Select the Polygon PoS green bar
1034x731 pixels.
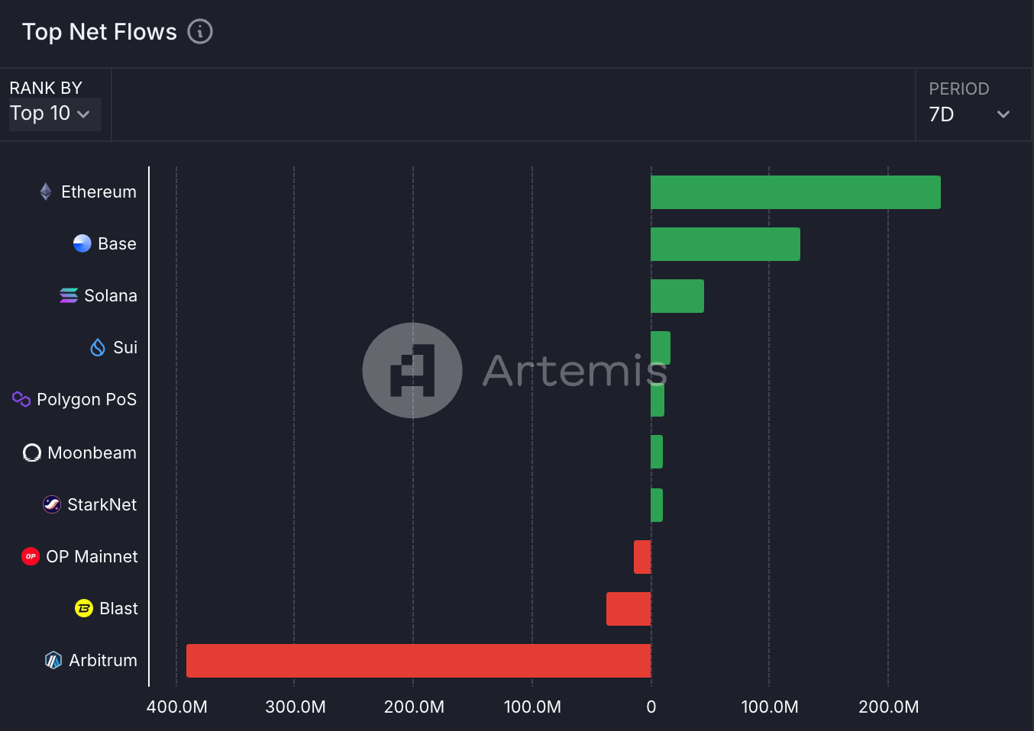(658, 400)
